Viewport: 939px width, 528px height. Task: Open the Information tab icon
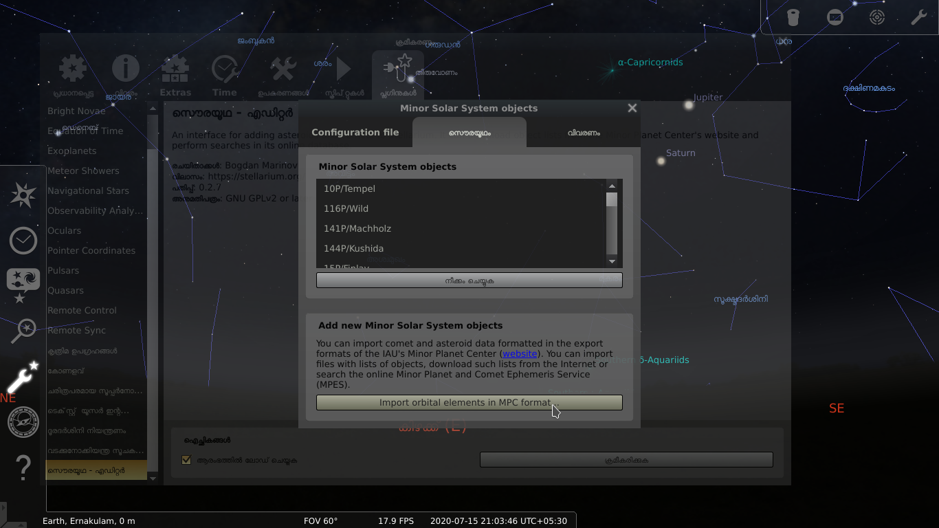coord(126,76)
